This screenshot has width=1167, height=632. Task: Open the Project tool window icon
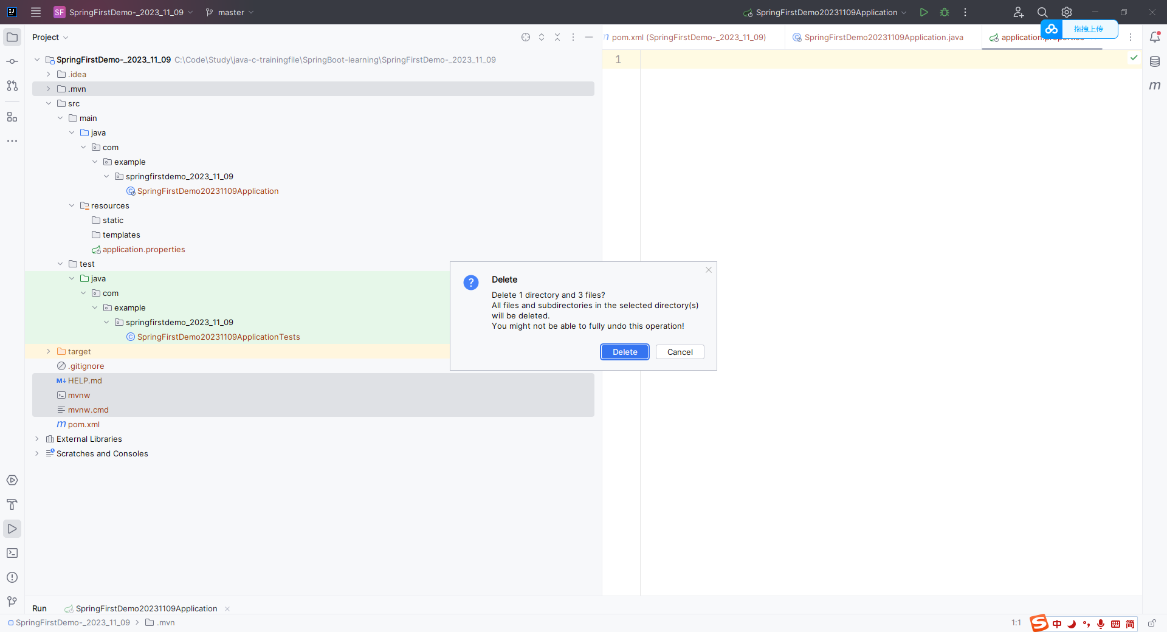click(x=12, y=37)
